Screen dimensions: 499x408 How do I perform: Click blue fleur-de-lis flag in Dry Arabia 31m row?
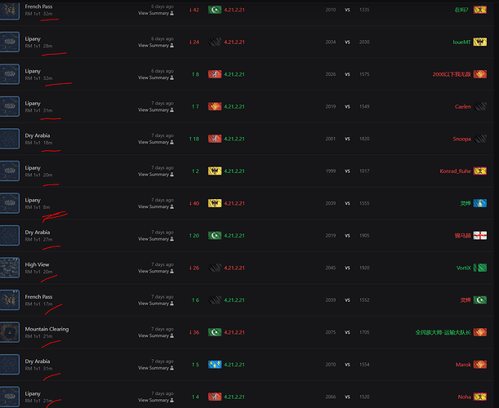215,365
